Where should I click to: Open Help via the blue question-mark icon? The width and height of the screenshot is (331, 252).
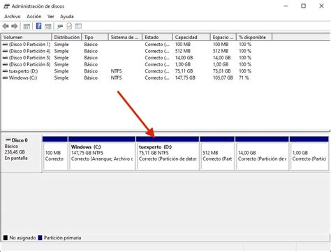click(x=38, y=26)
